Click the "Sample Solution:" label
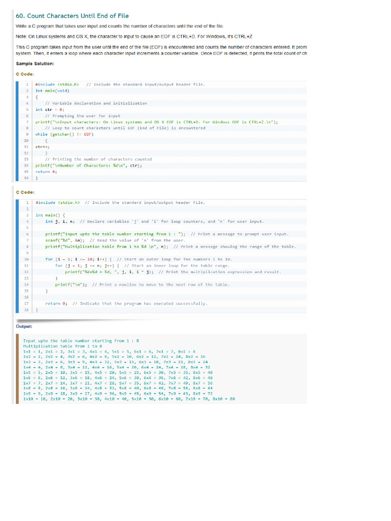The width and height of the screenshot is (391, 521). (x=35, y=64)
